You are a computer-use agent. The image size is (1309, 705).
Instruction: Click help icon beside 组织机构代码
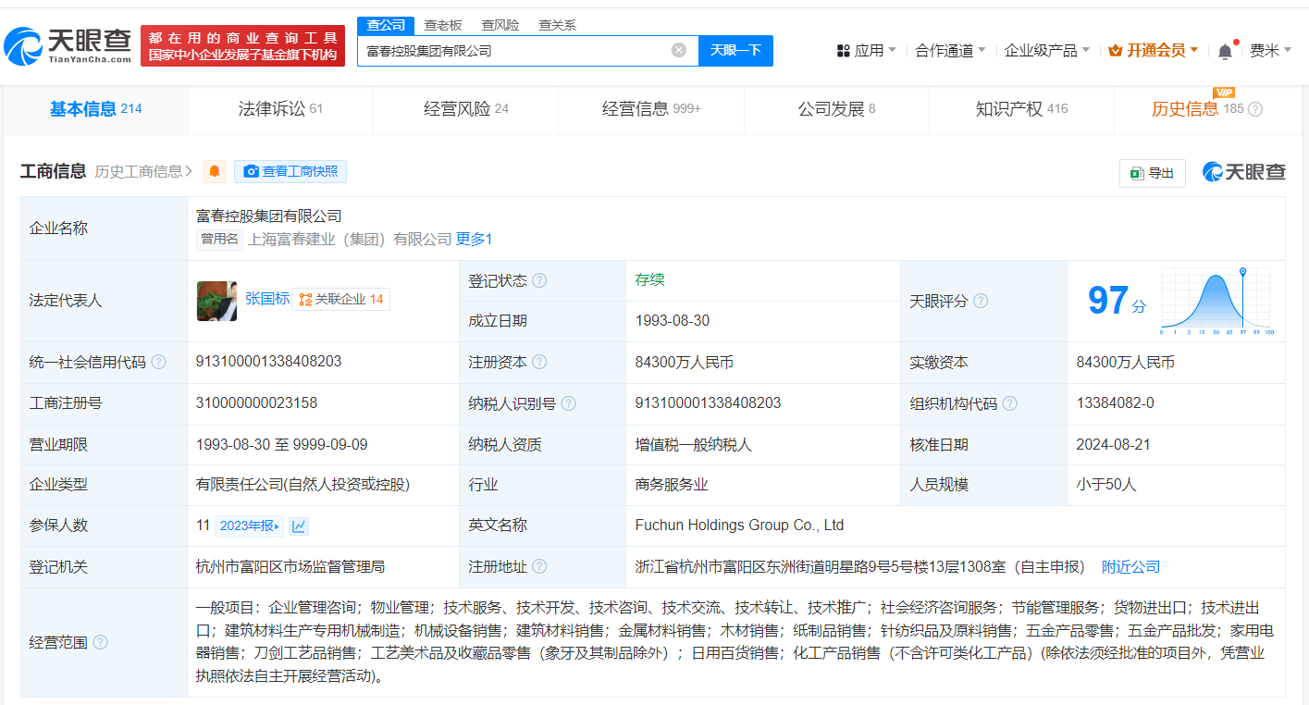1010,403
